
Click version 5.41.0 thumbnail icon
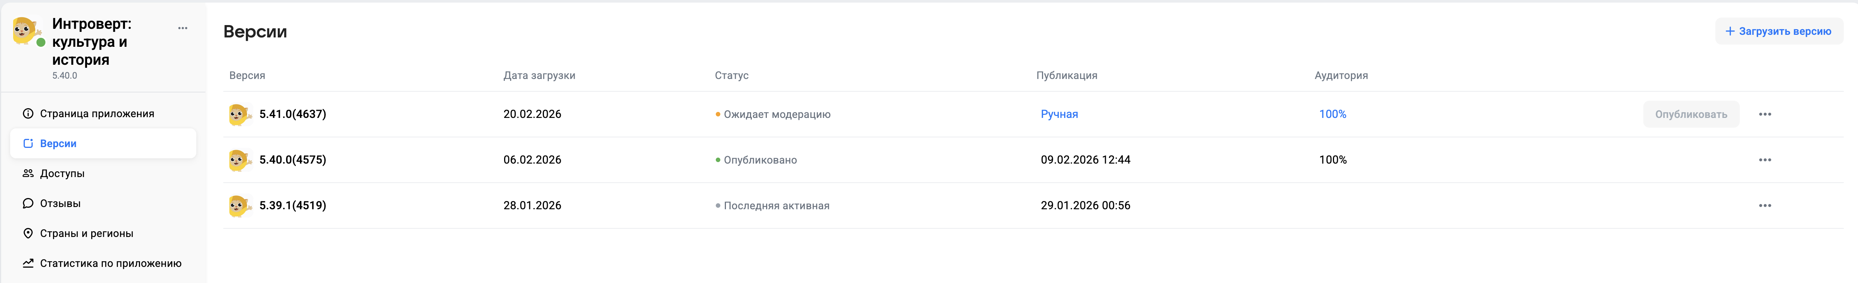(x=239, y=115)
